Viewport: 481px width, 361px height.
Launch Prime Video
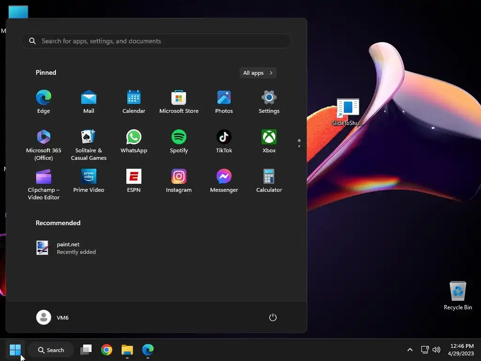(89, 181)
